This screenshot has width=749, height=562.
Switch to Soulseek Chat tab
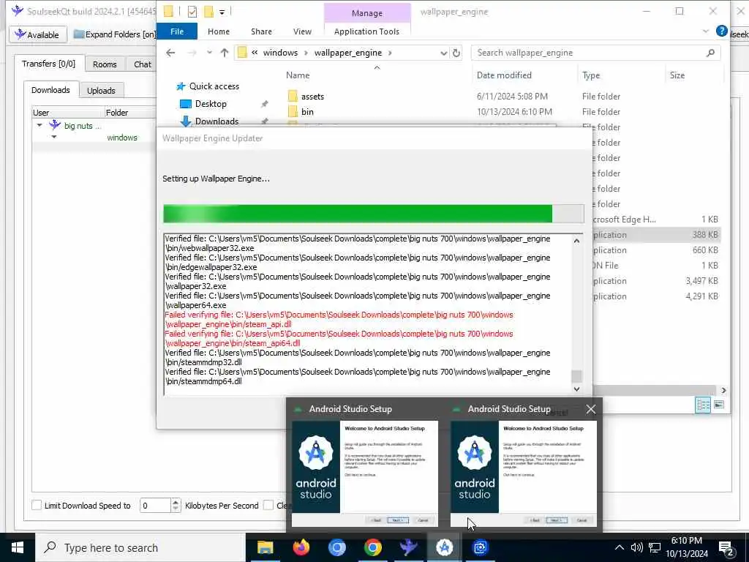pyautogui.click(x=143, y=64)
